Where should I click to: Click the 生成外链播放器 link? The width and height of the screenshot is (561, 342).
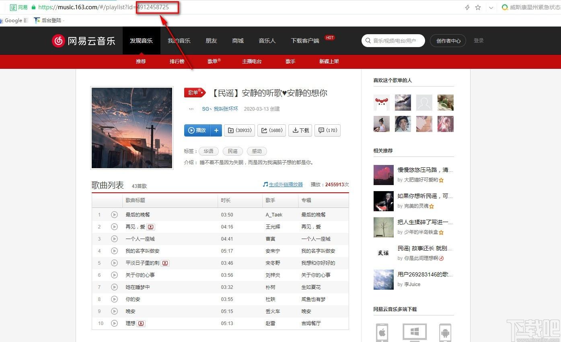(286, 184)
